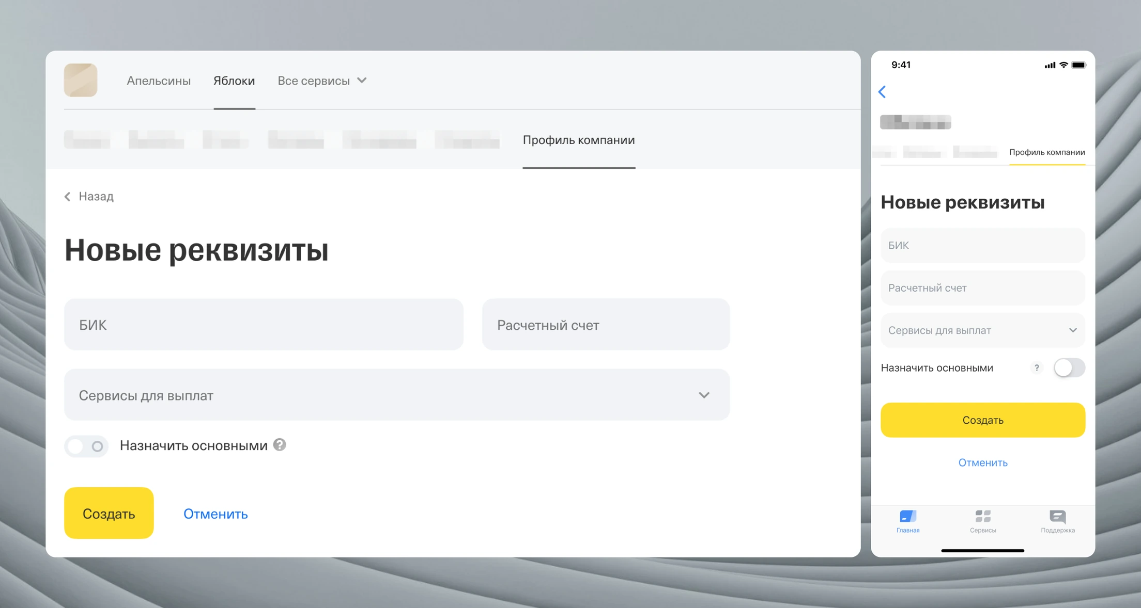Image resolution: width=1141 pixels, height=608 pixels.
Task: Expand desktop Сервисы для выплат dropdown
Action: [397, 395]
